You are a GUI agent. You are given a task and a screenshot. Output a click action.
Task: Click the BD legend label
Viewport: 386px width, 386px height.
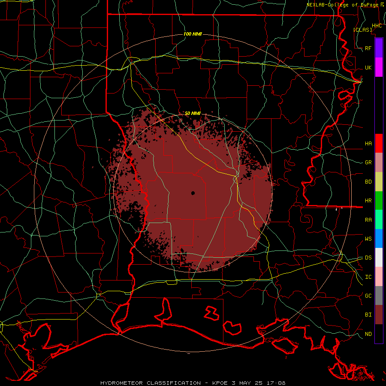(368, 182)
